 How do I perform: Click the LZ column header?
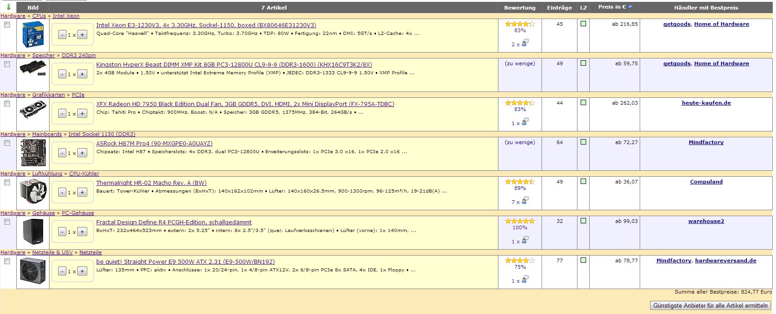(x=583, y=8)
